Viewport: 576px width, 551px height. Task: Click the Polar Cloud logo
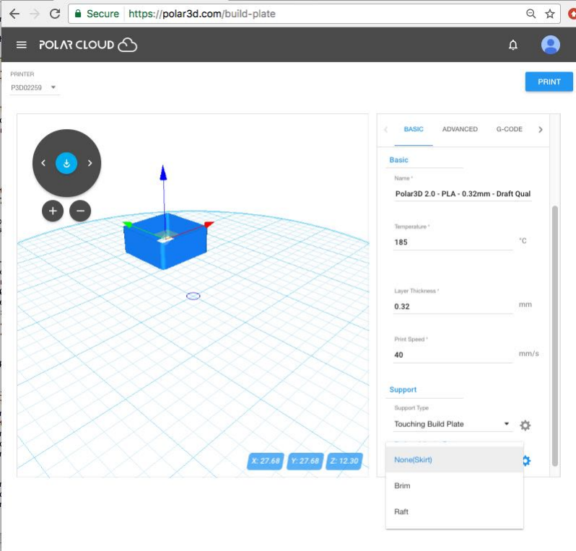click(88, 45)
